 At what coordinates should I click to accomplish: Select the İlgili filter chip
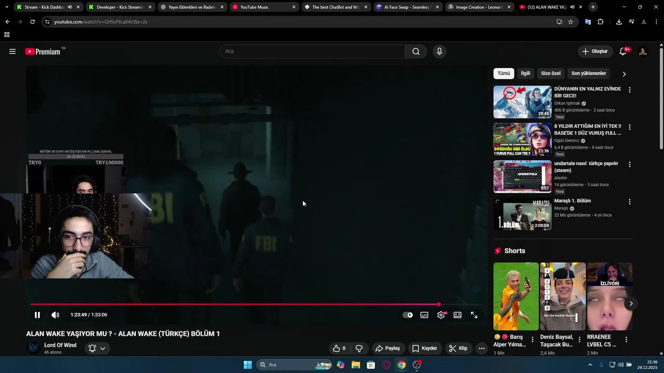[525, 74]
